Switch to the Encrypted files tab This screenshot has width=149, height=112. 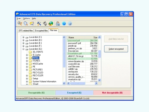[x=41, y=30]
